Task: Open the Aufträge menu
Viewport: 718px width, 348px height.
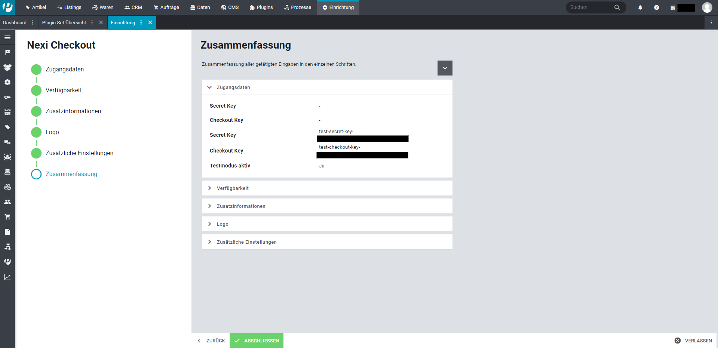Action: coord(166,7)
